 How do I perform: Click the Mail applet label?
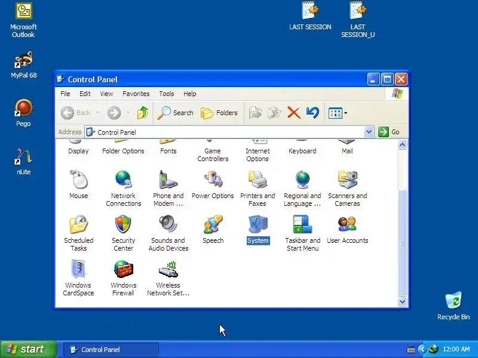pyautogui.click(x=347, y=151)
